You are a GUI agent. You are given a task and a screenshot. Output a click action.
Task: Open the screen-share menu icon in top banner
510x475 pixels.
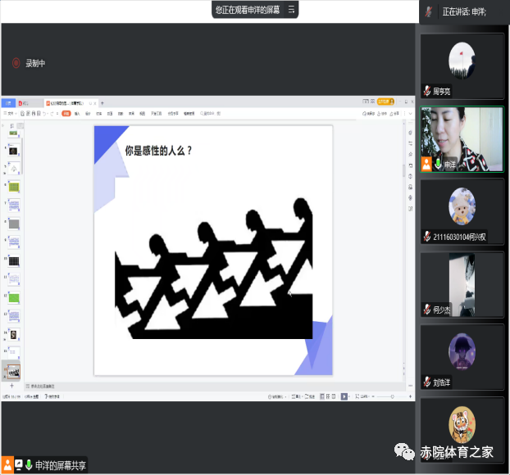click(x=291, y=10)
